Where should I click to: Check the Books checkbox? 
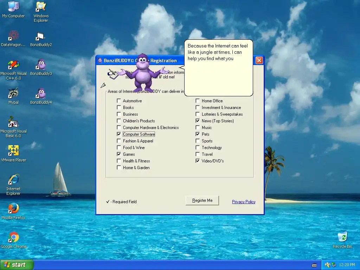pyautogui.click(x=119, y=107)
